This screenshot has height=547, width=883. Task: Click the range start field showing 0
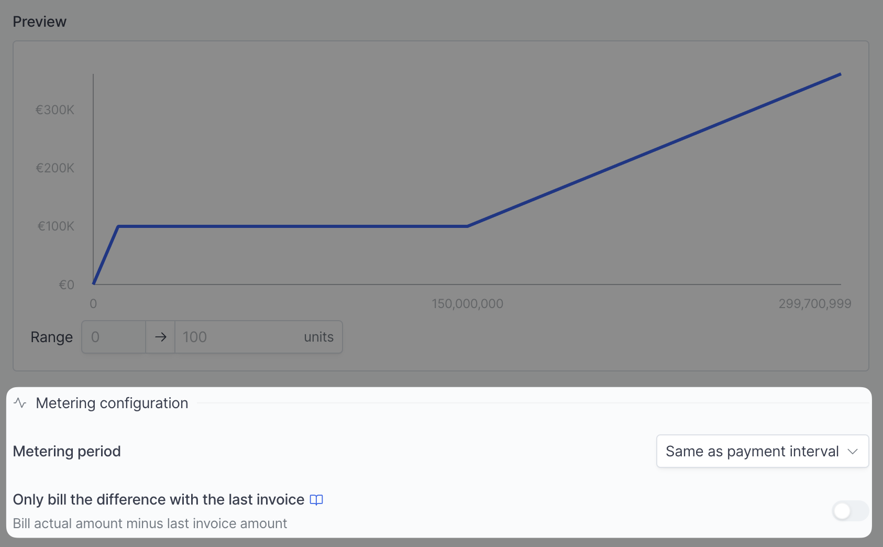[x=114, y=337]
